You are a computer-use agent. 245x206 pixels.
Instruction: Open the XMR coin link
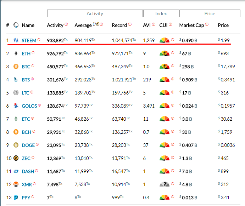[x=27, y=185]
